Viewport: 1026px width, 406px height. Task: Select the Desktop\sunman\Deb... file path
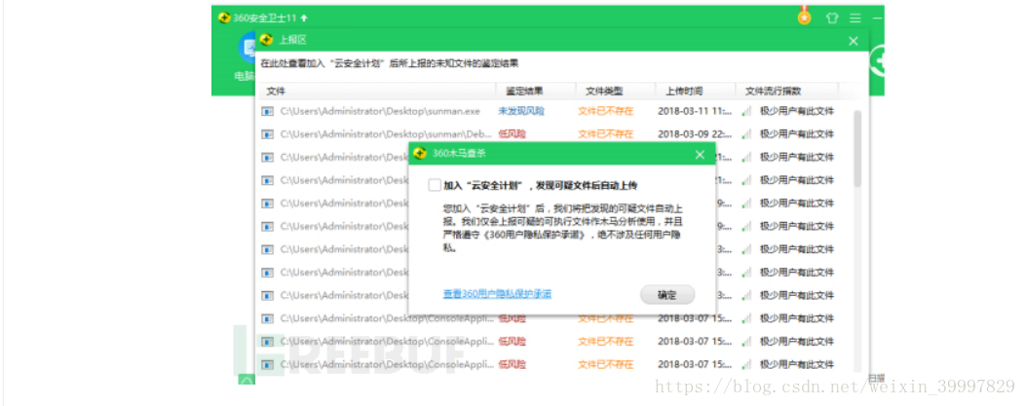pyautogui.click(x=386, y=134)
